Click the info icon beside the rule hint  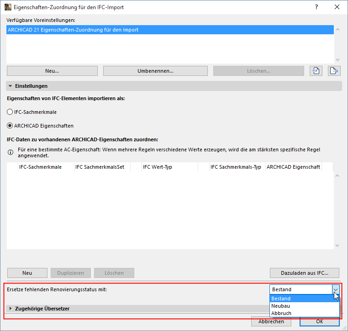(x=11, y=152)
